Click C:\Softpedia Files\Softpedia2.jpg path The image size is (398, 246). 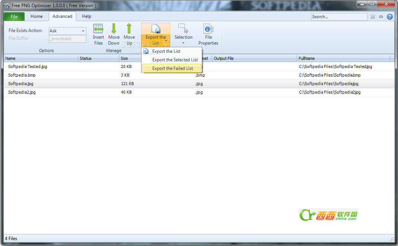tap(330, 92)
